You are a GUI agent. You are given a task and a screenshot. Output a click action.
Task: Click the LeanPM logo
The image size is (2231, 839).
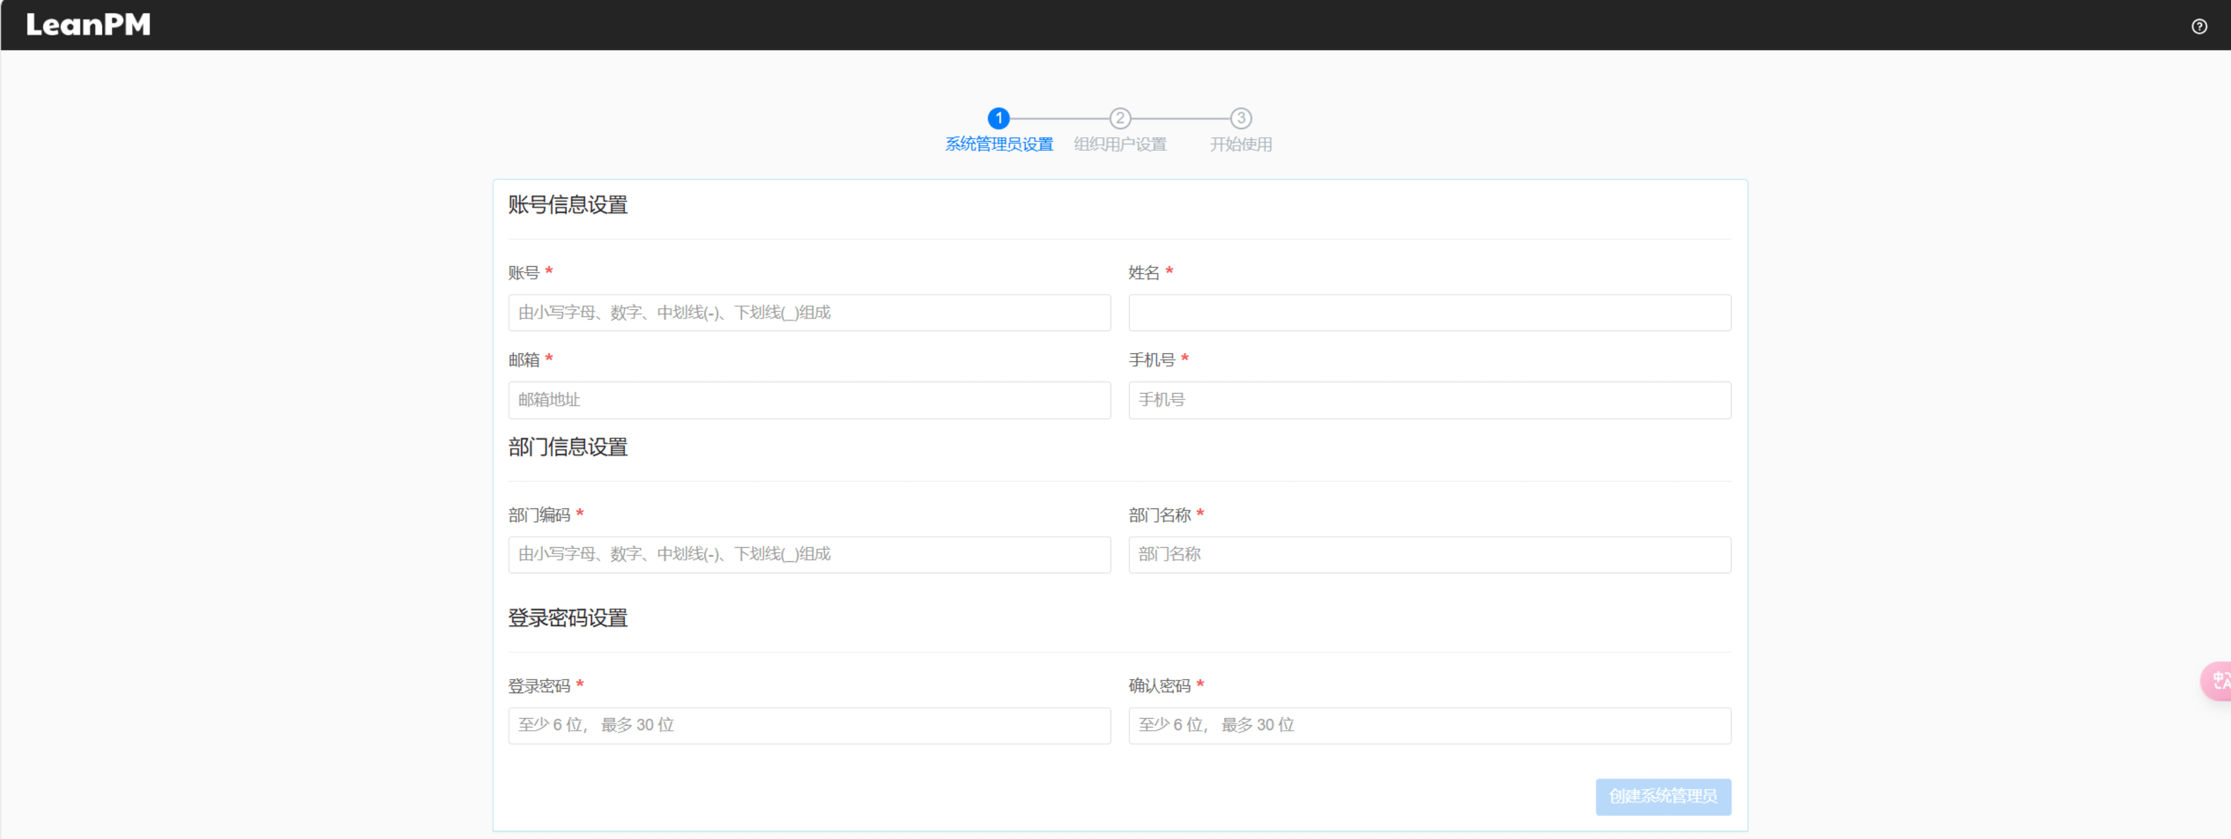click(x=88, y=25)
